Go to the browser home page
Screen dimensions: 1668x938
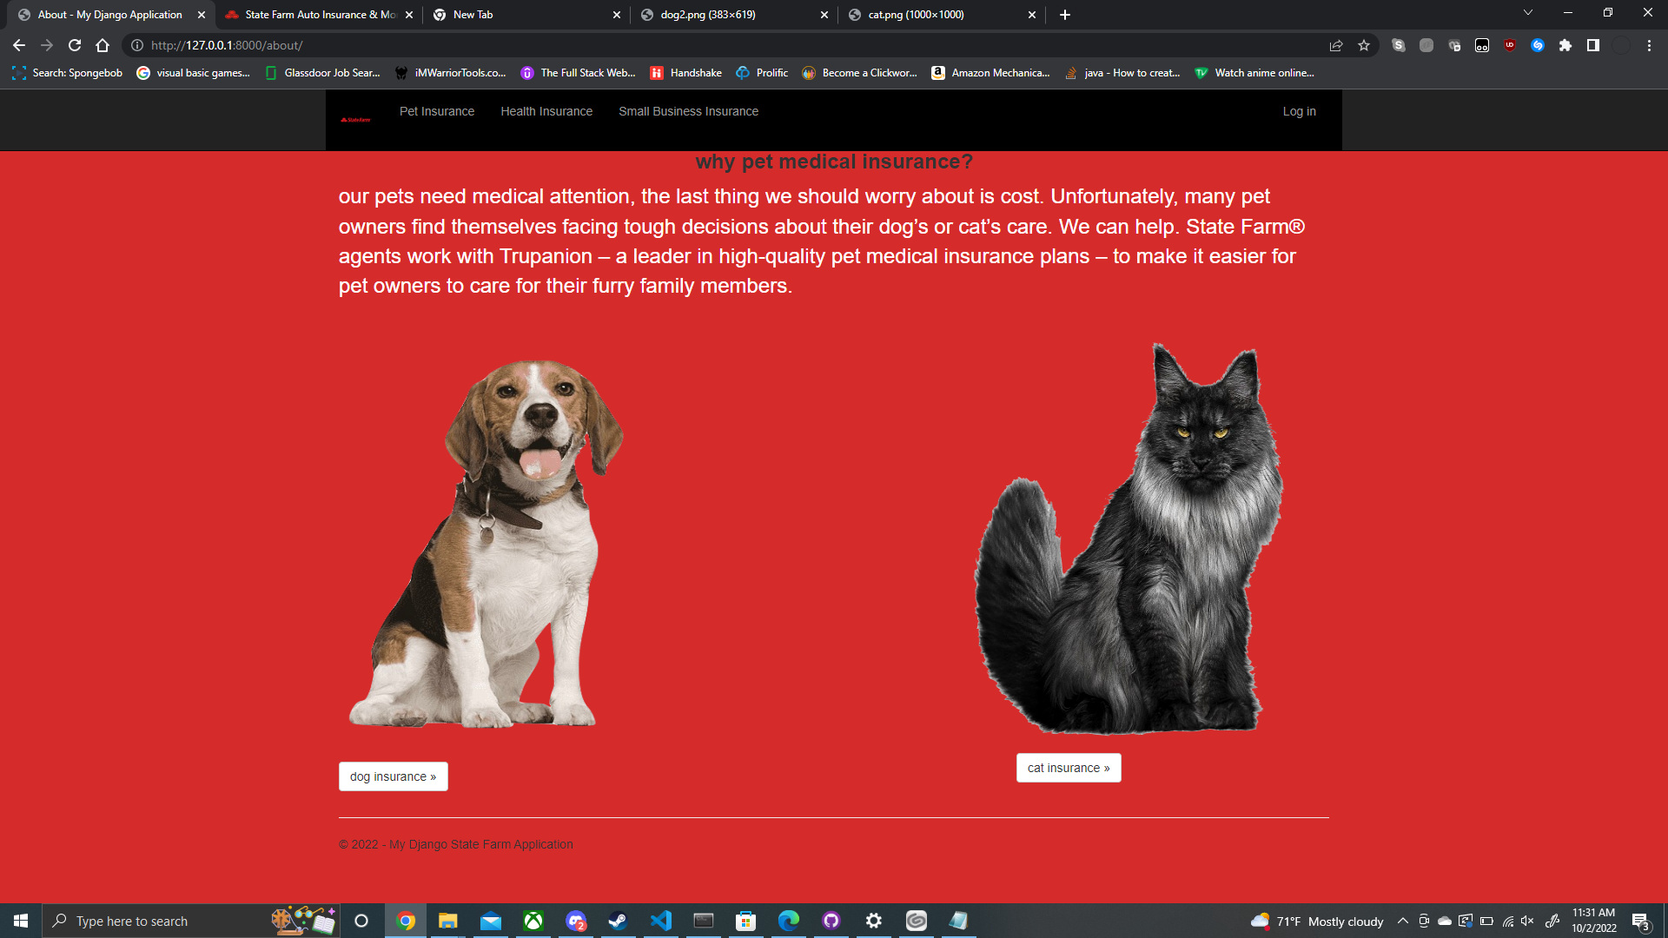[x=103, y=45]
